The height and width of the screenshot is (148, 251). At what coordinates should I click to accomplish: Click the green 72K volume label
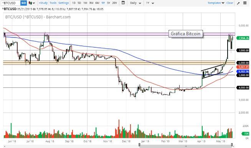pyautogui.click(x=245, y=133)
